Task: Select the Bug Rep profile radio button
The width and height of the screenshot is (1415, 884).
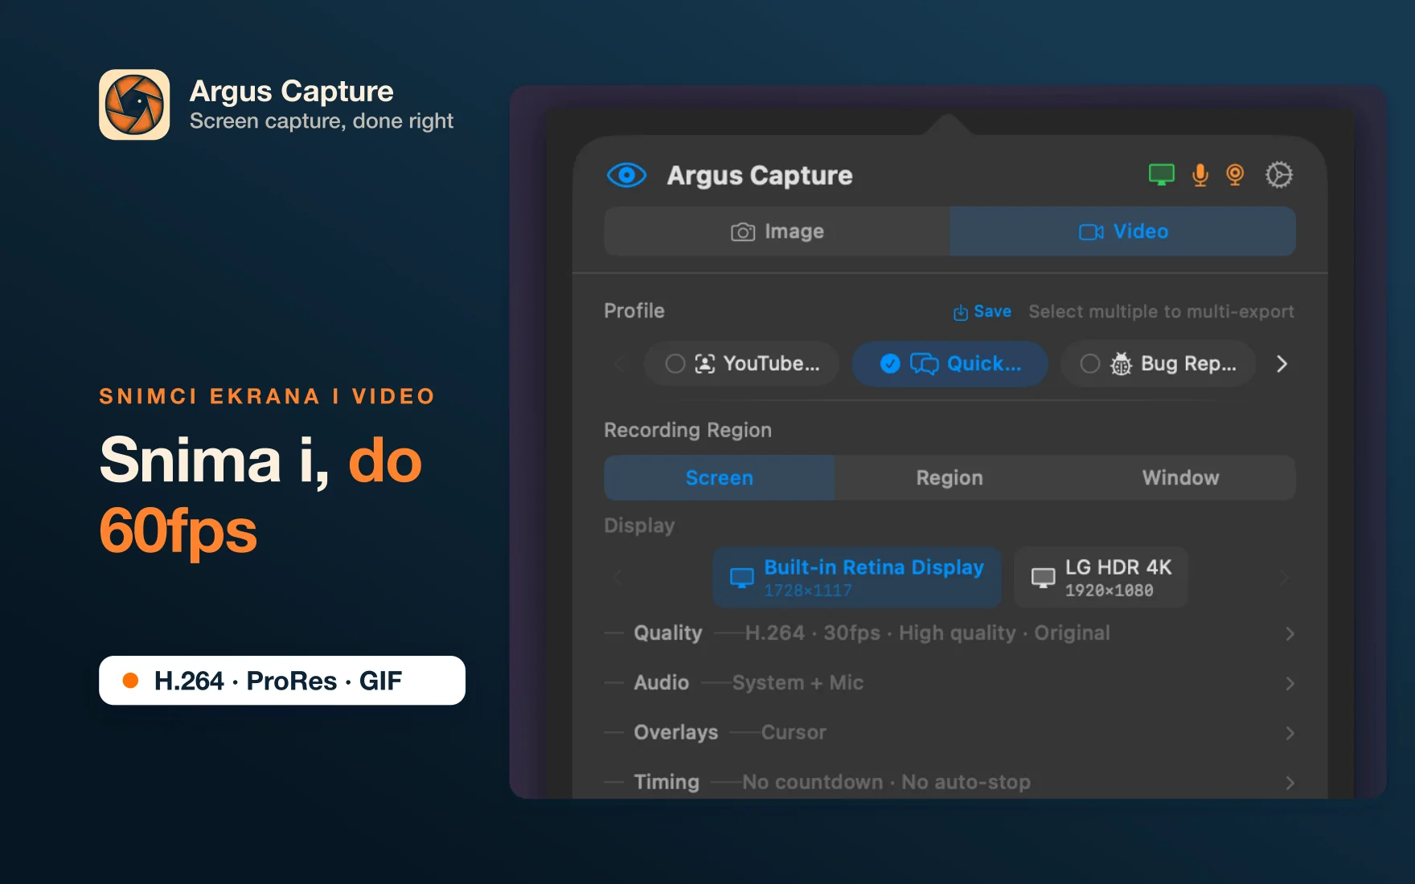Action: point(1089,364)
